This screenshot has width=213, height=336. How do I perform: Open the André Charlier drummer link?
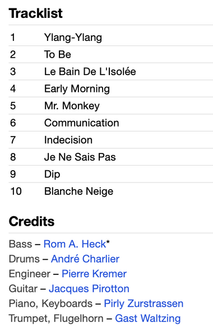[85, 259]
